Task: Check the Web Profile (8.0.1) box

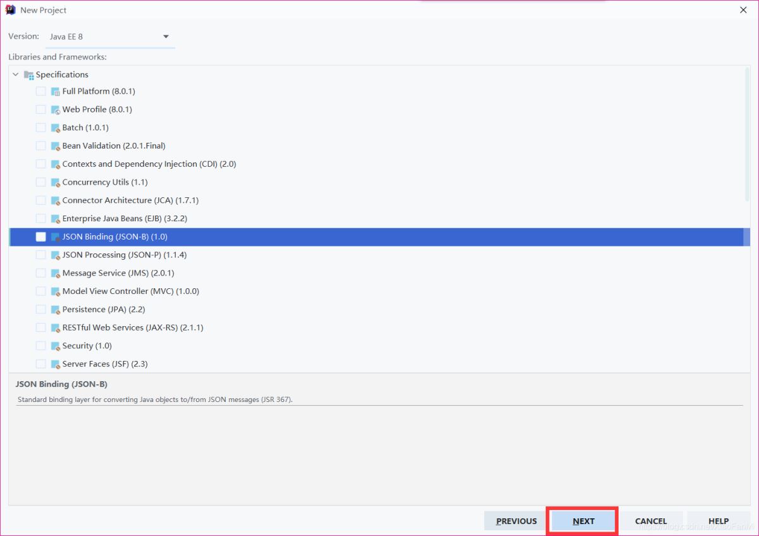Action: 40,109
